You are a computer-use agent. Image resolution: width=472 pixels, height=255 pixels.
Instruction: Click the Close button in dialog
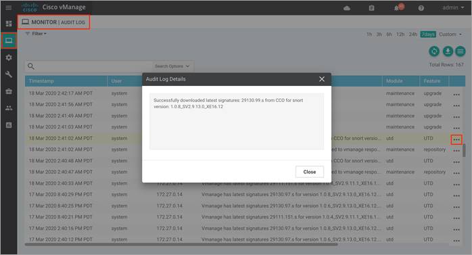[310, 172]
